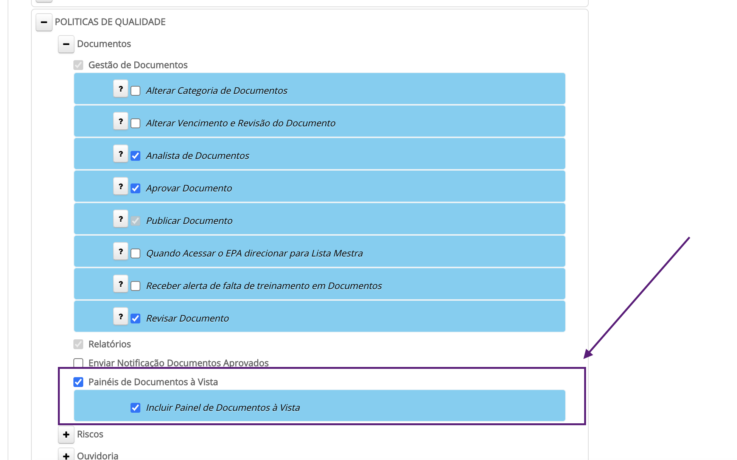Expand the Riscos section
Viewport: 737px width, 460px height.
click(x=66, y=435)
